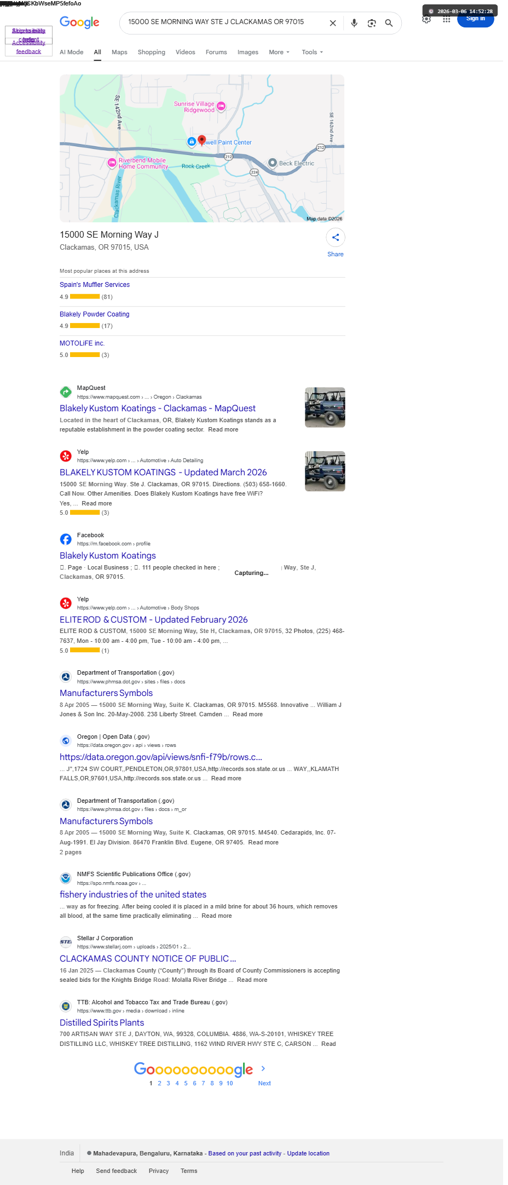Screen dimensions: 508x1185
Task: Click the Yelp result vehicle thumbnail
Action: pos(325,471)
